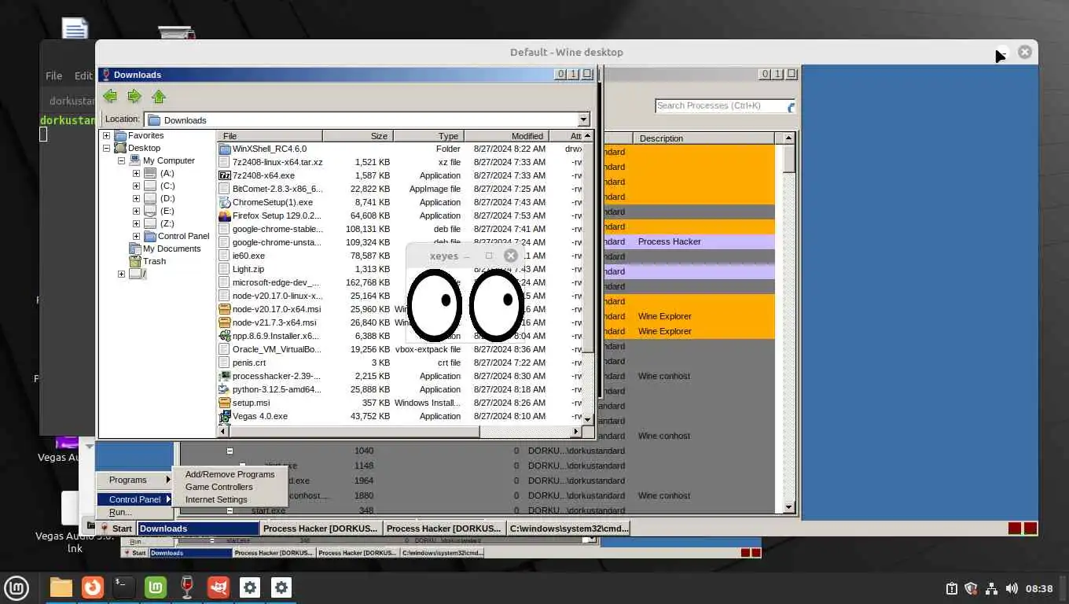Open the Linux Mint menu button
The height and width of the screenshot is (604, 1069).
17,587
